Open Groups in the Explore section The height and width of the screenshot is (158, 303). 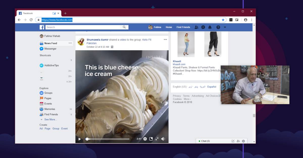pyautogui.click(x=46, y=93)
